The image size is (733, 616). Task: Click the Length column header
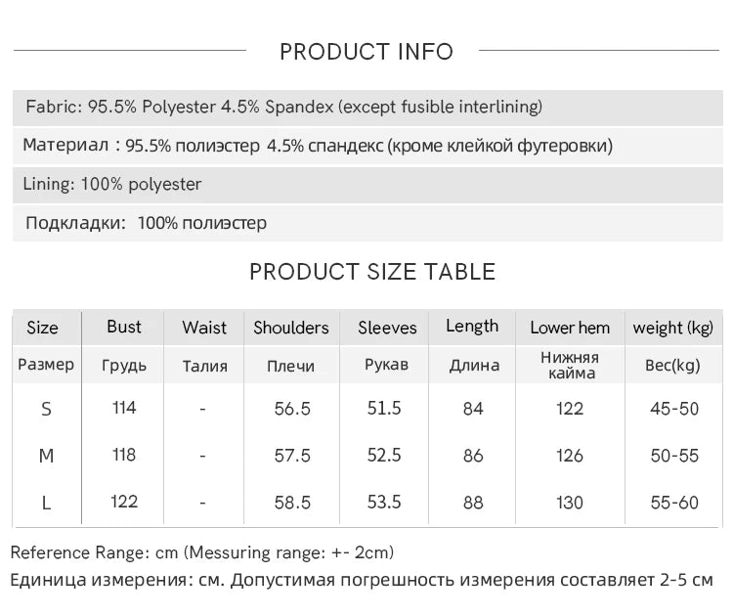[472, 327]
